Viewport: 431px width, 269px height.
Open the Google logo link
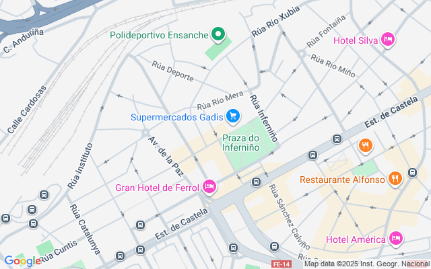click(x=22, y=262)
